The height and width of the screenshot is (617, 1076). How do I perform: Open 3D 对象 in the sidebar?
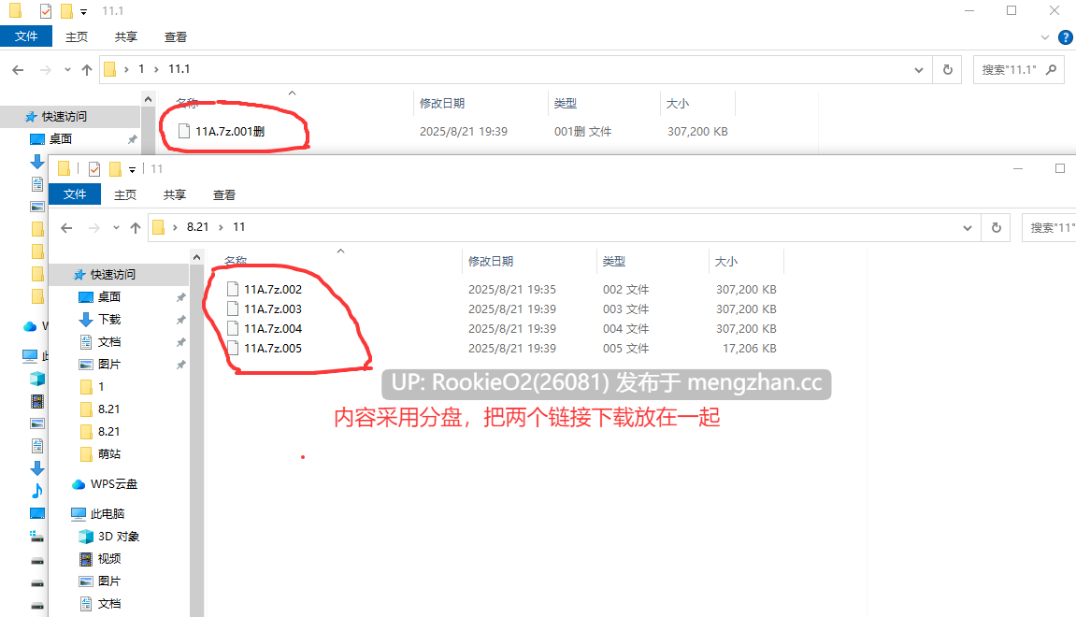point(119,536)
